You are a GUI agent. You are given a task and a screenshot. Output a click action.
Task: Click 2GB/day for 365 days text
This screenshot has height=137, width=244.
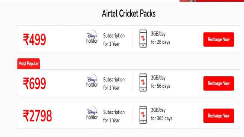pyautogui.click(x=161, y=114)
